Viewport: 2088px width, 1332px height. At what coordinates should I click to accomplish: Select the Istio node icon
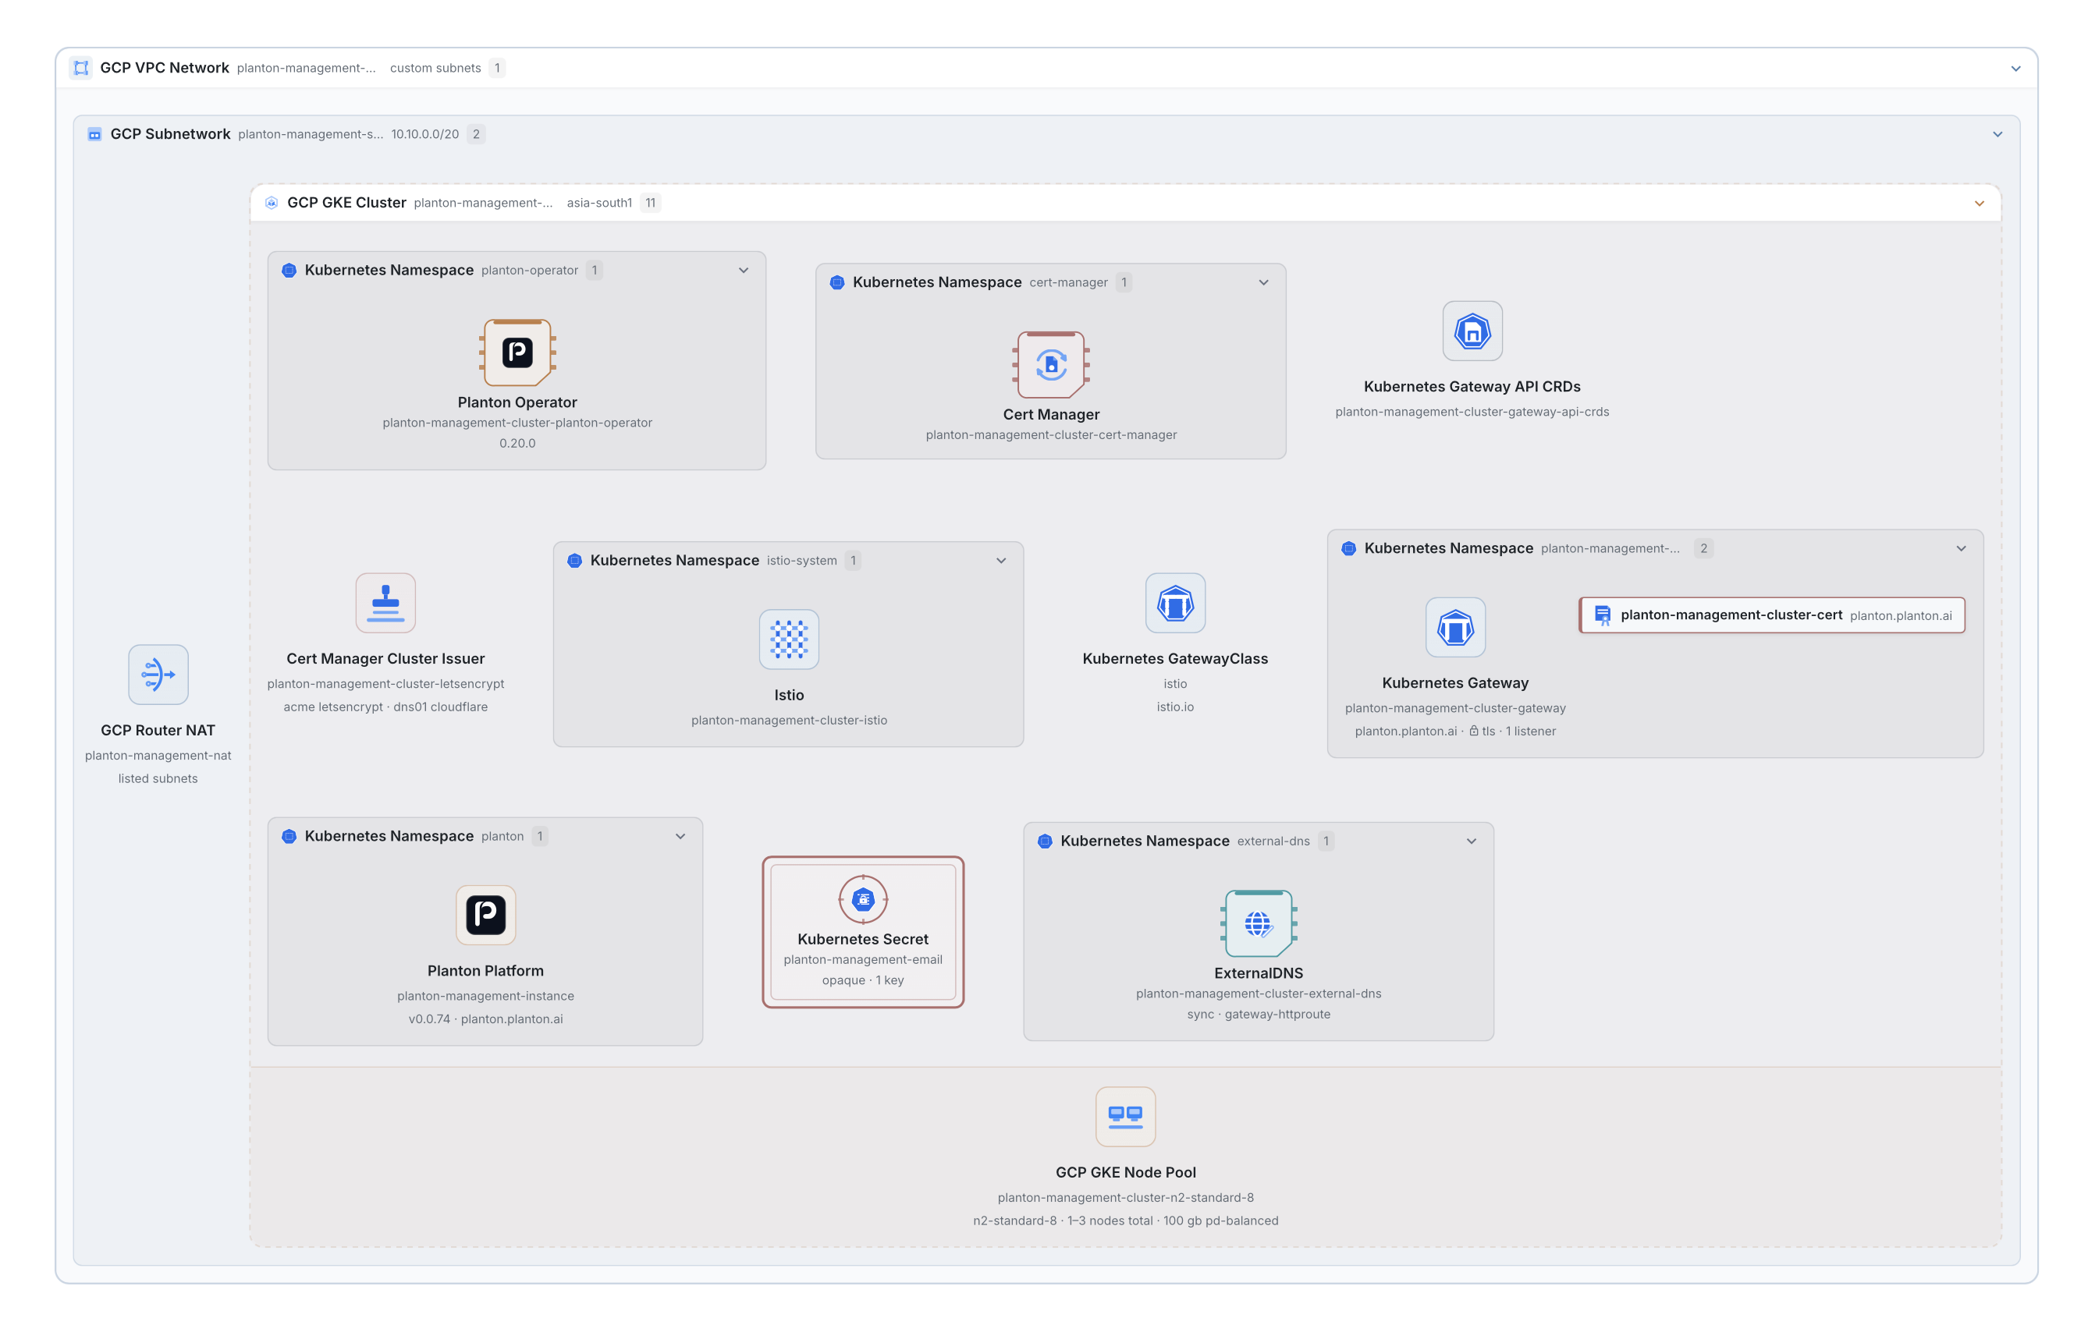(789, 639)
